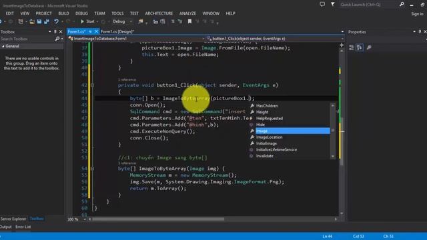The image size is (427, 240).
Task: Click the Notifications filter funnel icon
Action: pos(333,4)
